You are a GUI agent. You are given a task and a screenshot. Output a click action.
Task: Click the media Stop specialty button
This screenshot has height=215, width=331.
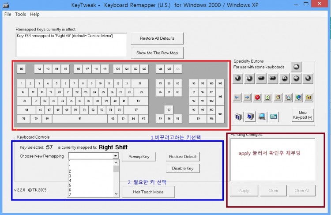tap(250, 79)
